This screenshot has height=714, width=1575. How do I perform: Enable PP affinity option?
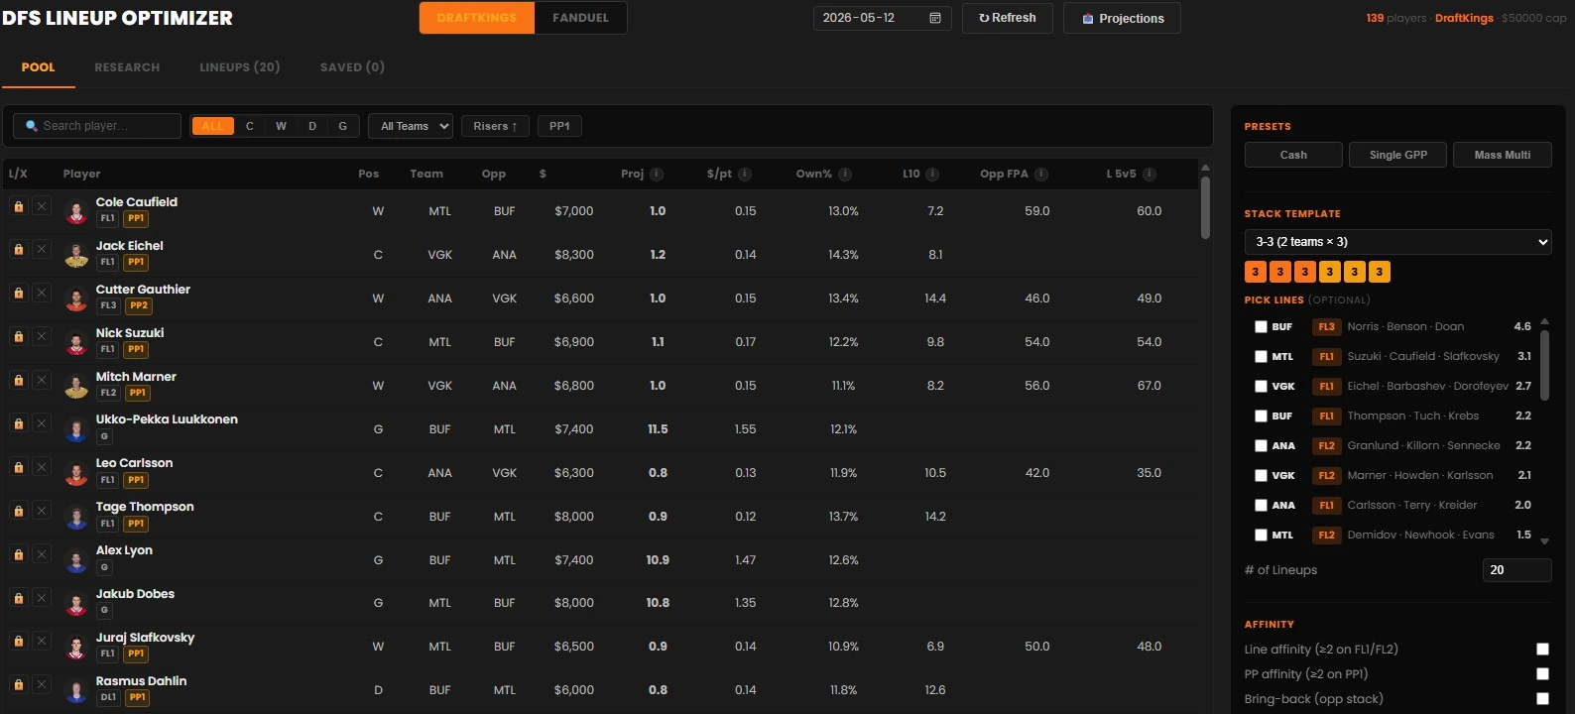1542,674
